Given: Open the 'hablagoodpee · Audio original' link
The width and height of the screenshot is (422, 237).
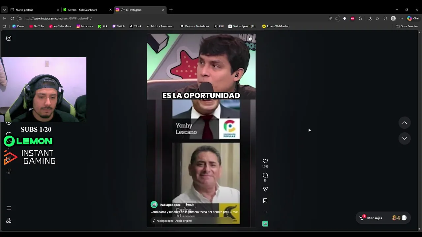Looking at the screenshot, I should point(174,221).
